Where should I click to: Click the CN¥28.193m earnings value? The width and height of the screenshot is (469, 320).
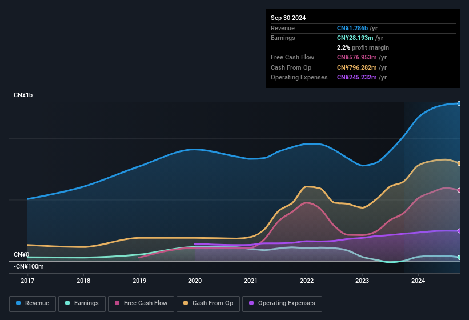[x=355, y=38]
